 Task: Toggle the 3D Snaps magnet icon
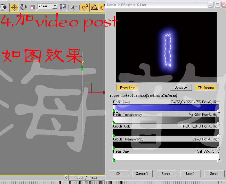(x=84, y=7)
